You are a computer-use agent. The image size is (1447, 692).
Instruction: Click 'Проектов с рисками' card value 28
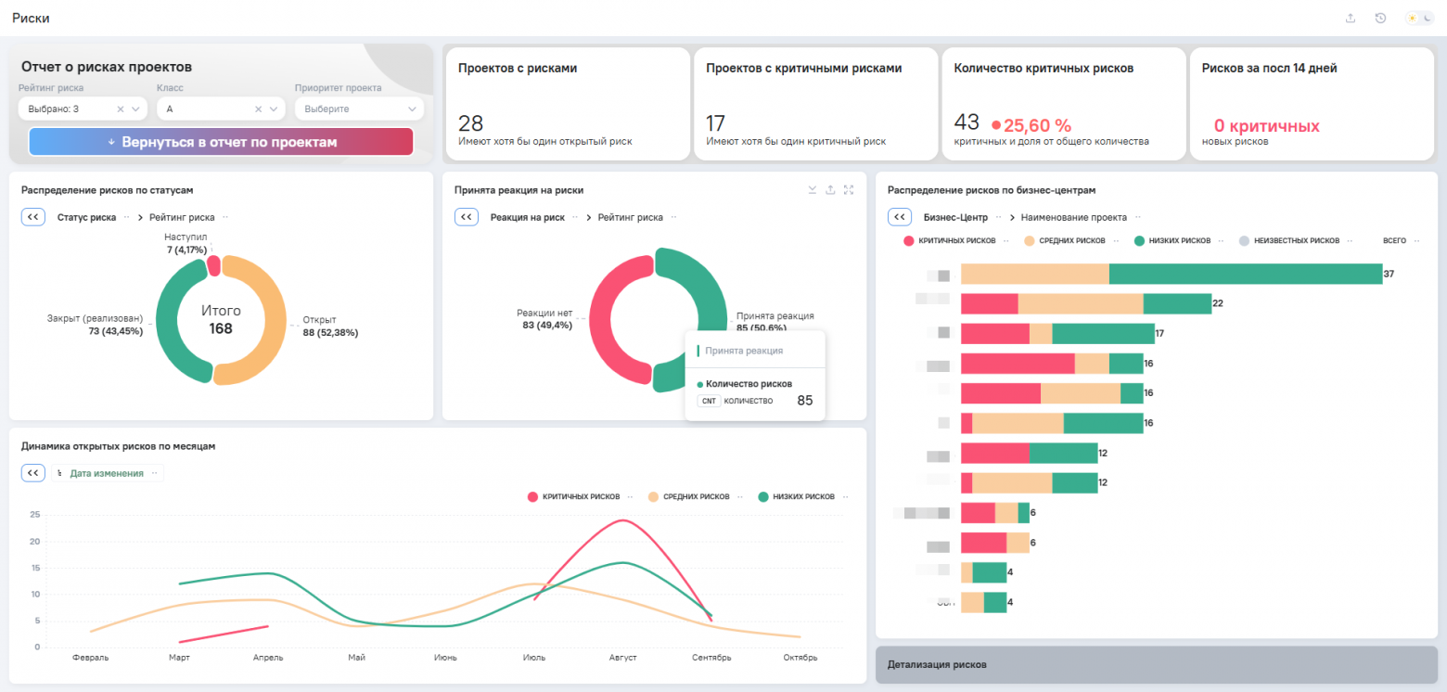coord(470,123)
